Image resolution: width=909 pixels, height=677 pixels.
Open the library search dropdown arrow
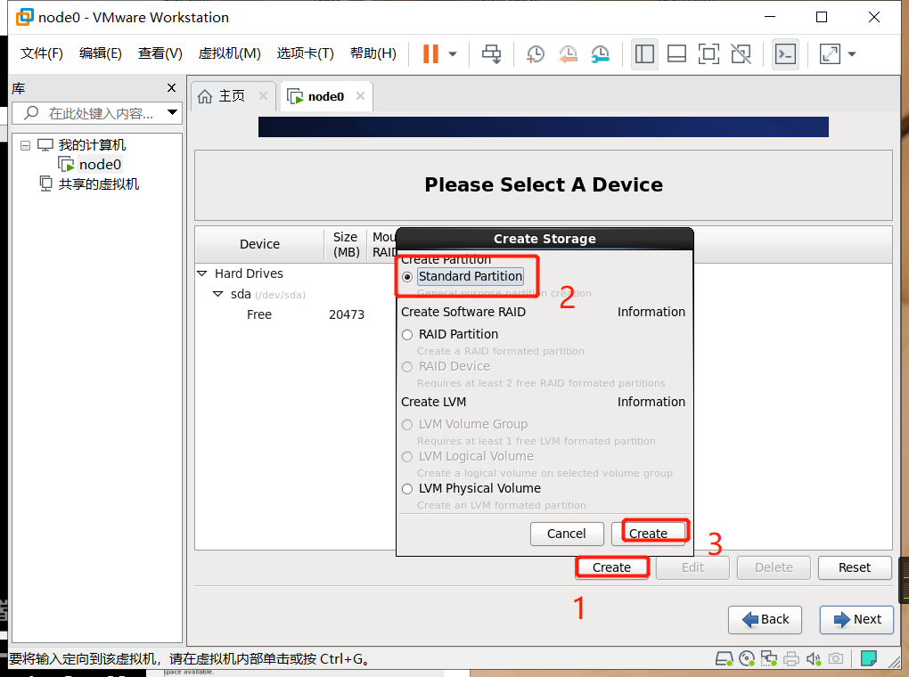click(x=172, y=112)
